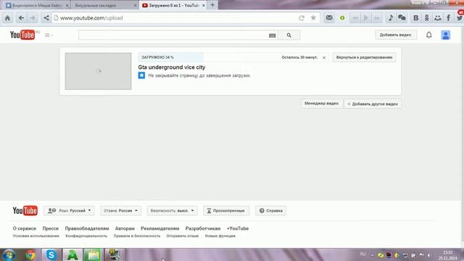This screenshot has width=464, height=261.
Task: Open 'Отправить отзыв' link
Action: coord(182,236)
